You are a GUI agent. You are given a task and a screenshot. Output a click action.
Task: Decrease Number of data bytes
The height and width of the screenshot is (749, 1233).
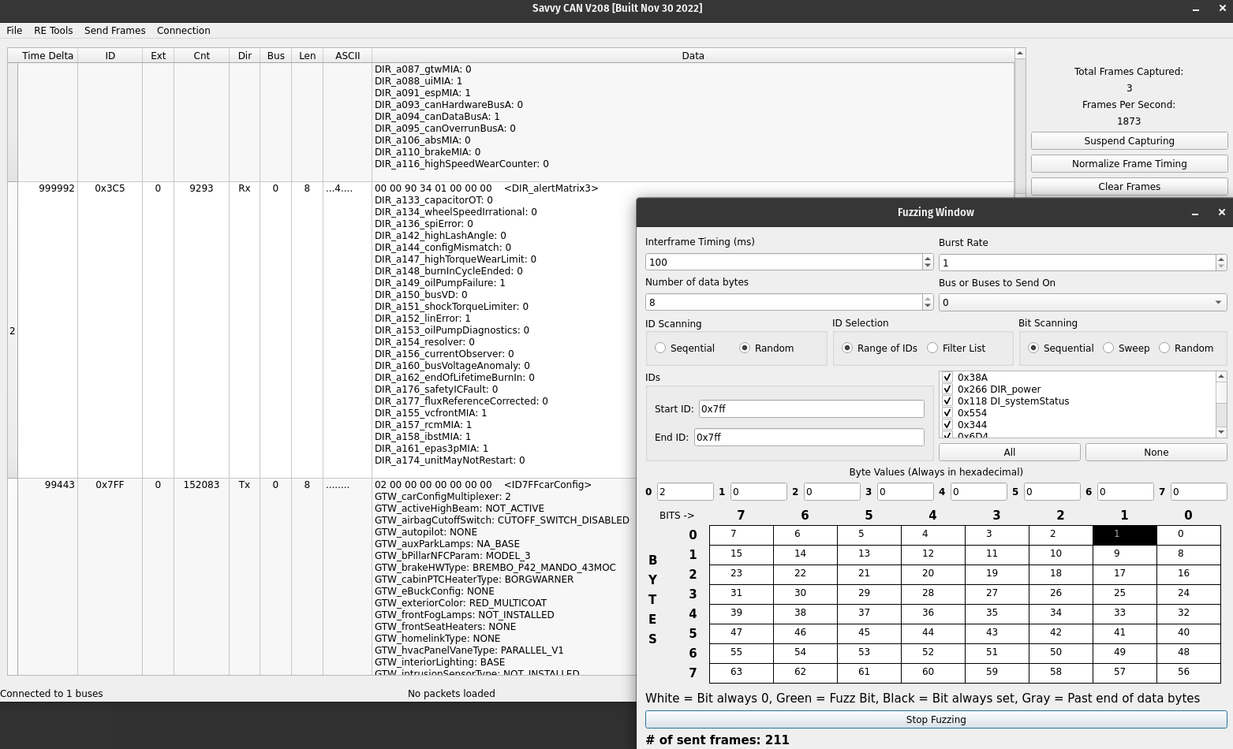coord(928,306)
